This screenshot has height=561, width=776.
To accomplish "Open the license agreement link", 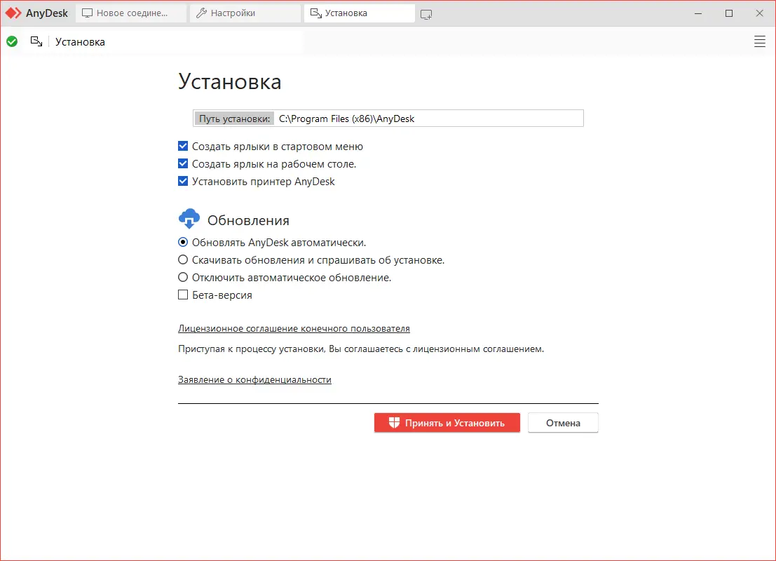I will coord(293,328).
